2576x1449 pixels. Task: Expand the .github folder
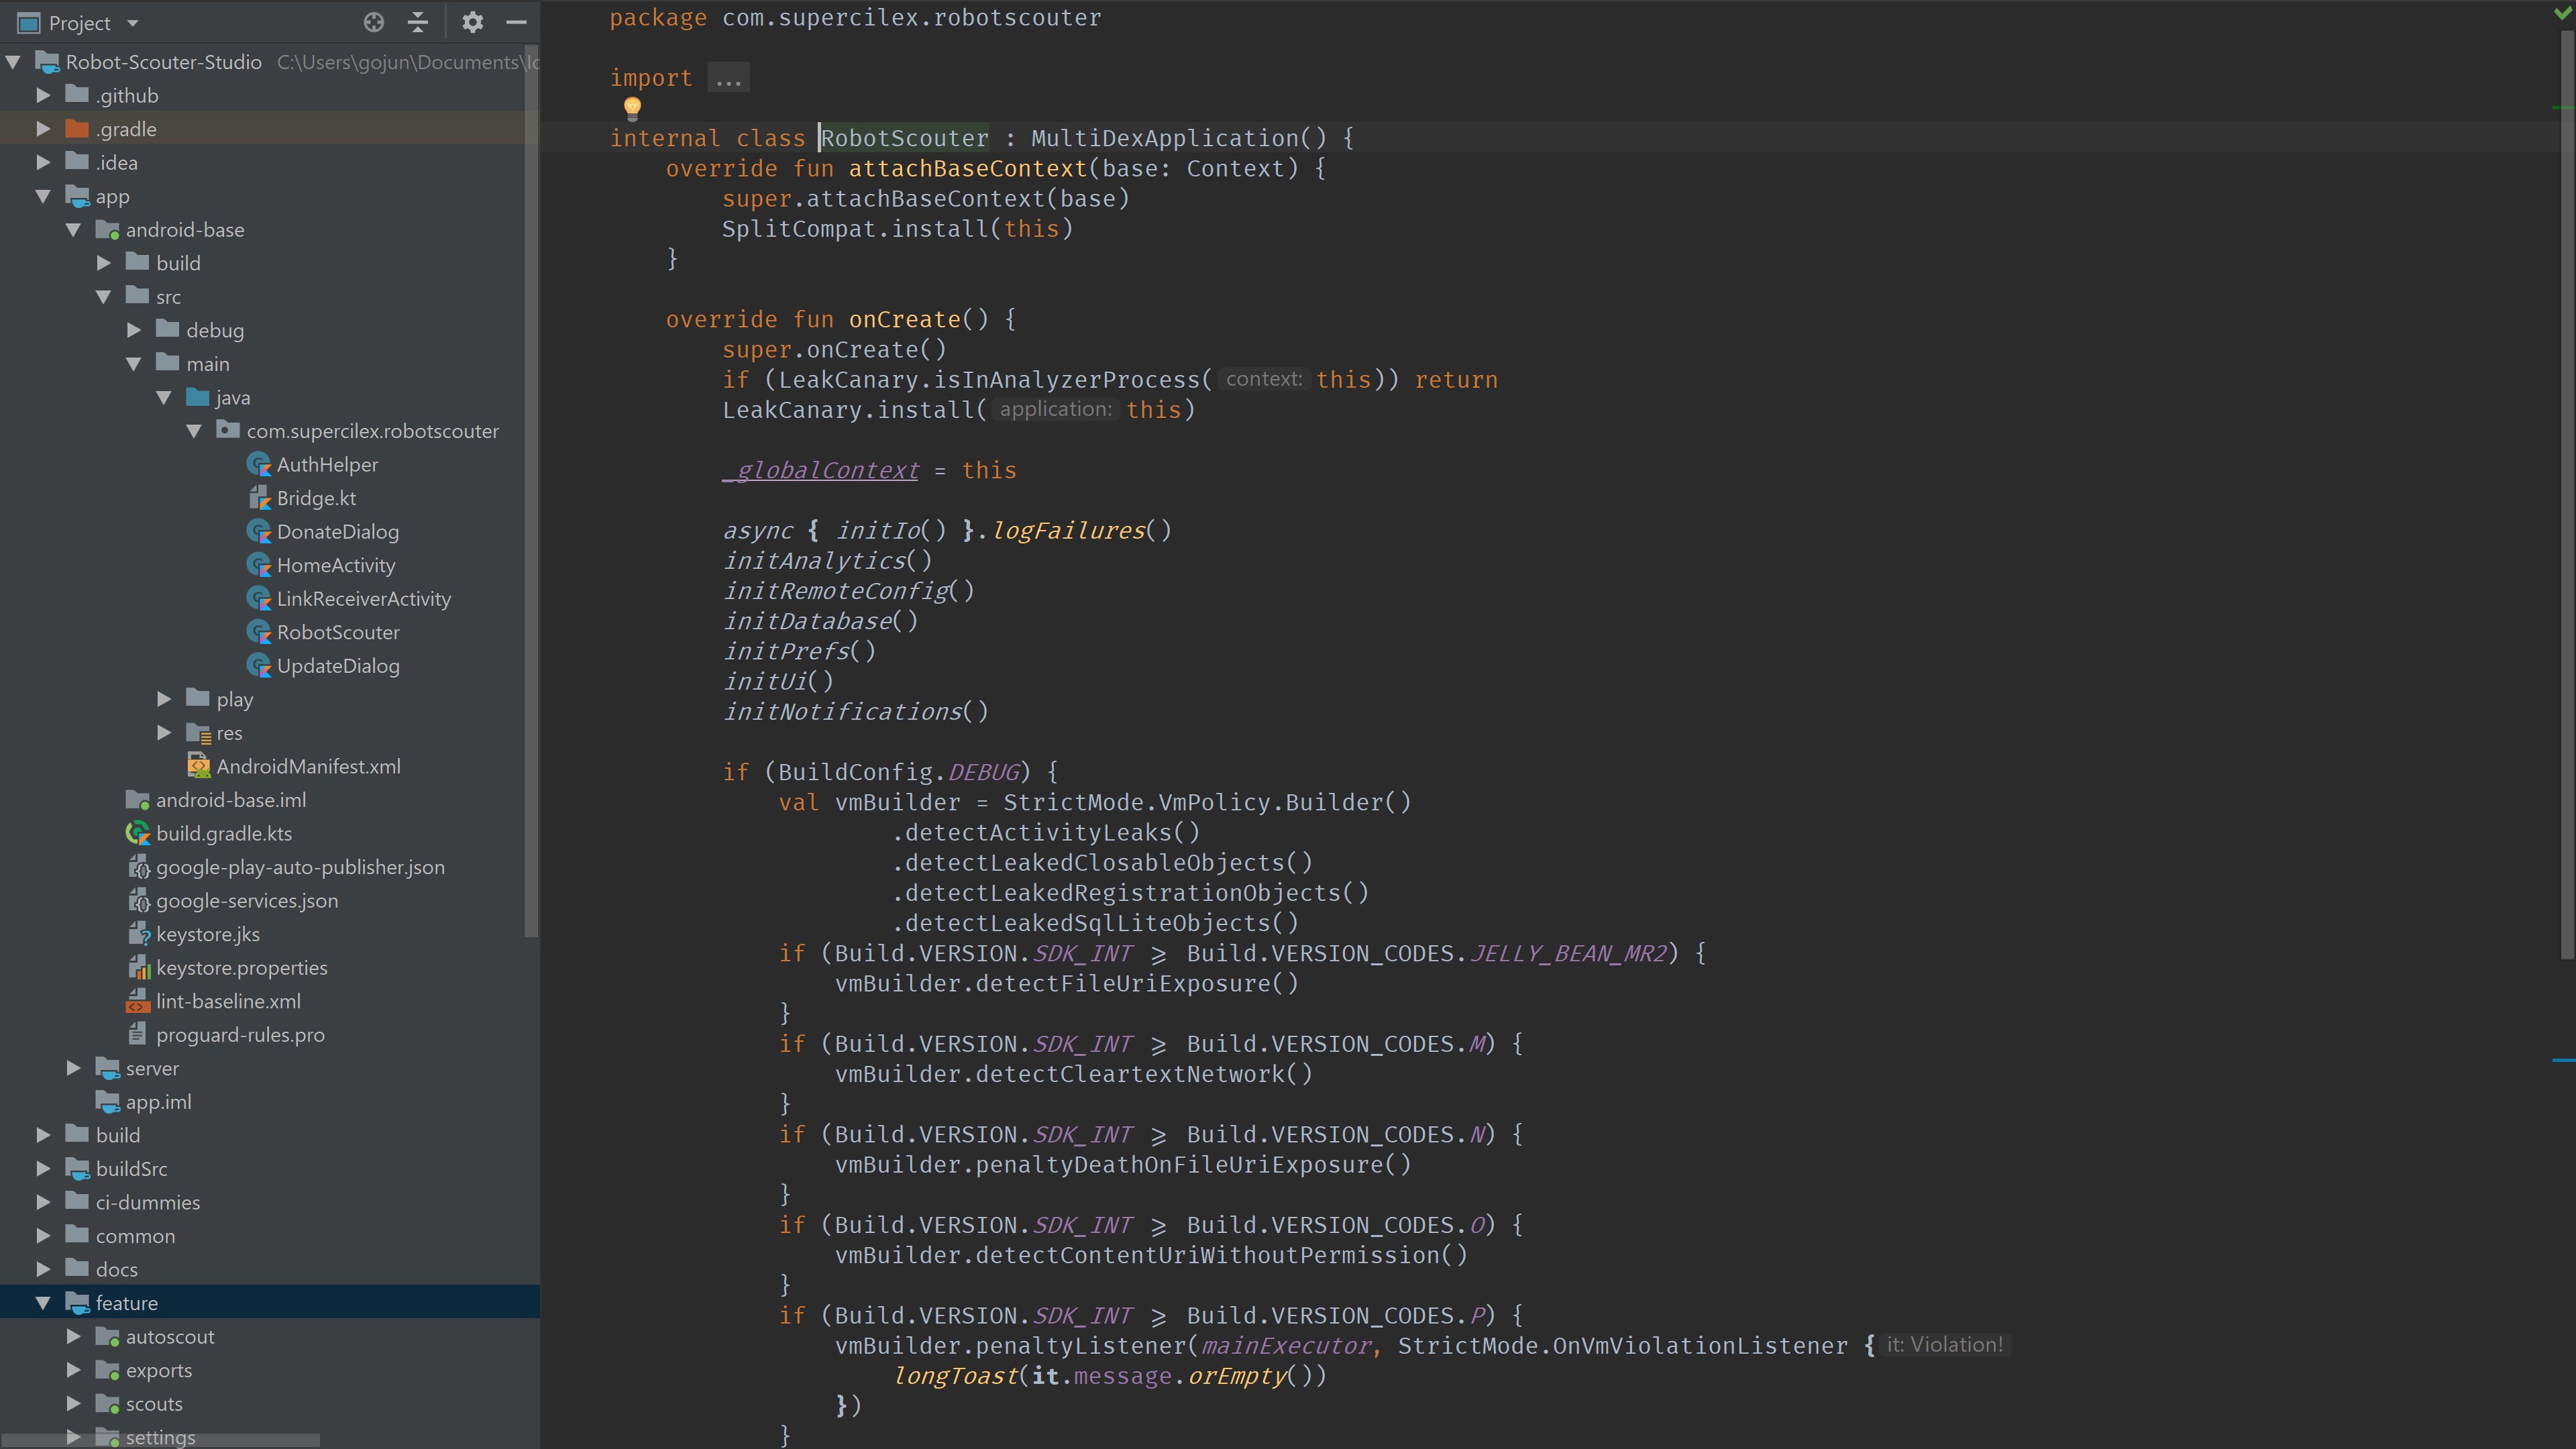pyautogui.click(x=43, y=95)
